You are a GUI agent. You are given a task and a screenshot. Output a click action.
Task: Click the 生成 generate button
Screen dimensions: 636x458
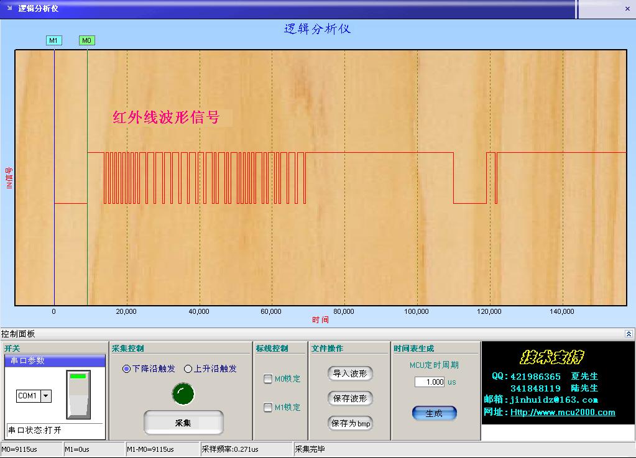pyautogui.click(x=434, y=413)
